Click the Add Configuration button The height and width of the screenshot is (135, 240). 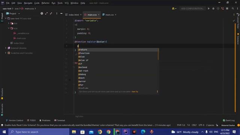coord(192,9)
